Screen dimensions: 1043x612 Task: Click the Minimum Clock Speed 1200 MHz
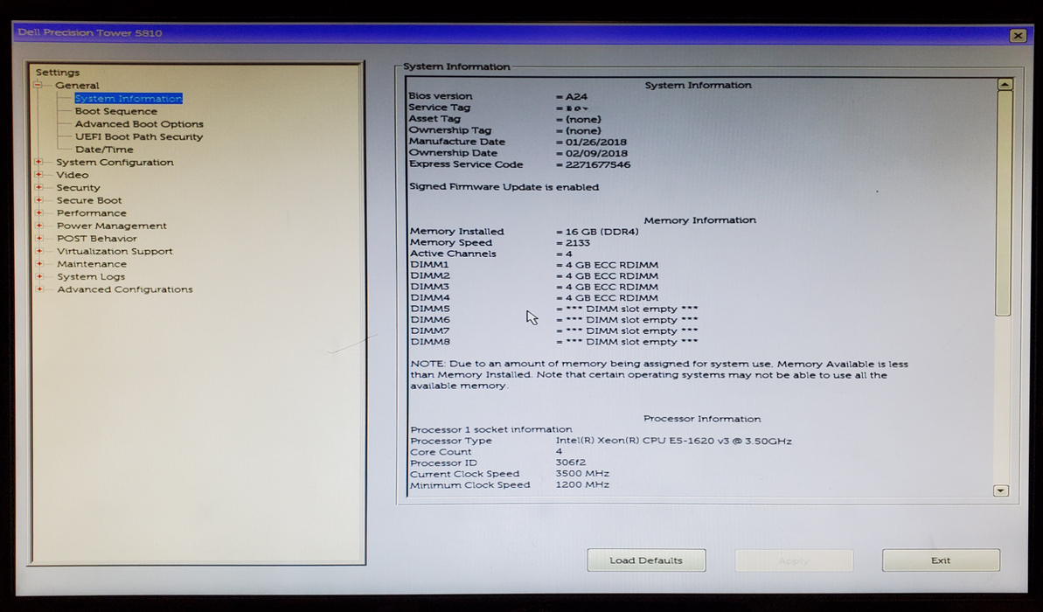[582, 485]
